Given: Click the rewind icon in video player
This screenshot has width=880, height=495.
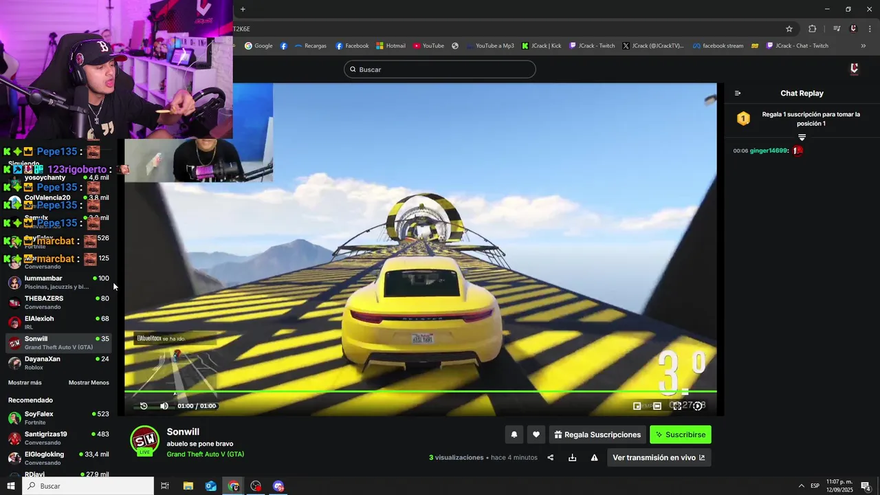Looking at the screenshot, I should (144, 406).
